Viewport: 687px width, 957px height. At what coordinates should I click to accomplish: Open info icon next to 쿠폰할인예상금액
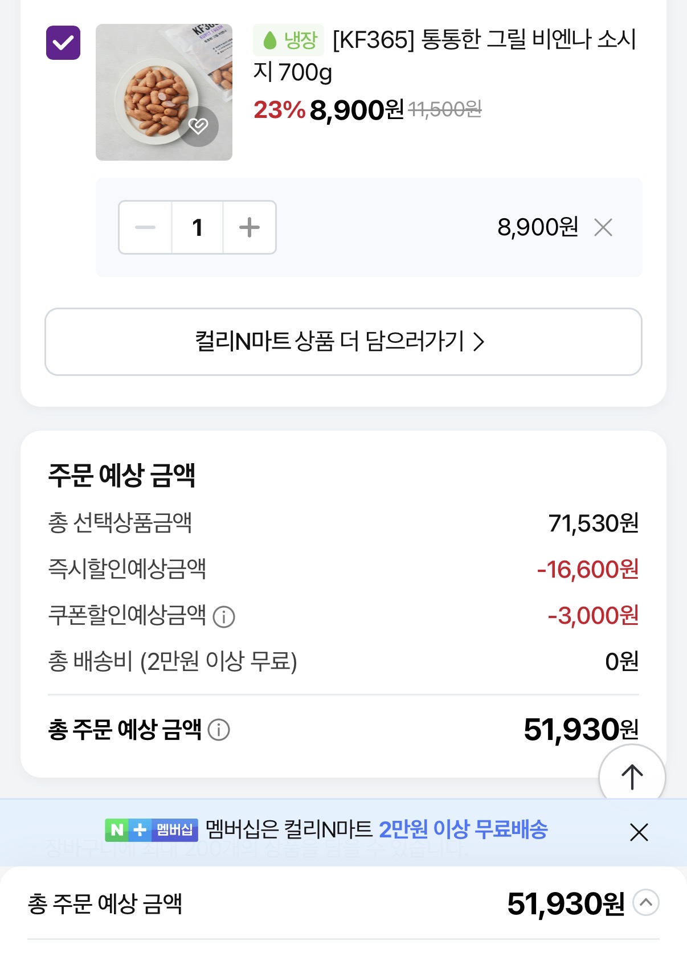(x=224, y=616)
